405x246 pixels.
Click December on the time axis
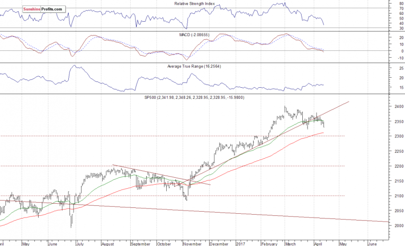[x=220, y=244]
